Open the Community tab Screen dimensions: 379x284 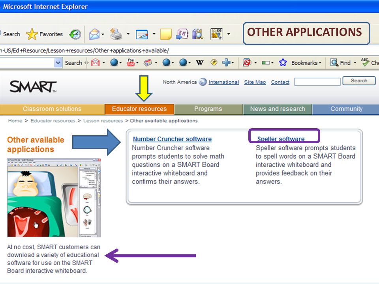(x=346, y=109)
